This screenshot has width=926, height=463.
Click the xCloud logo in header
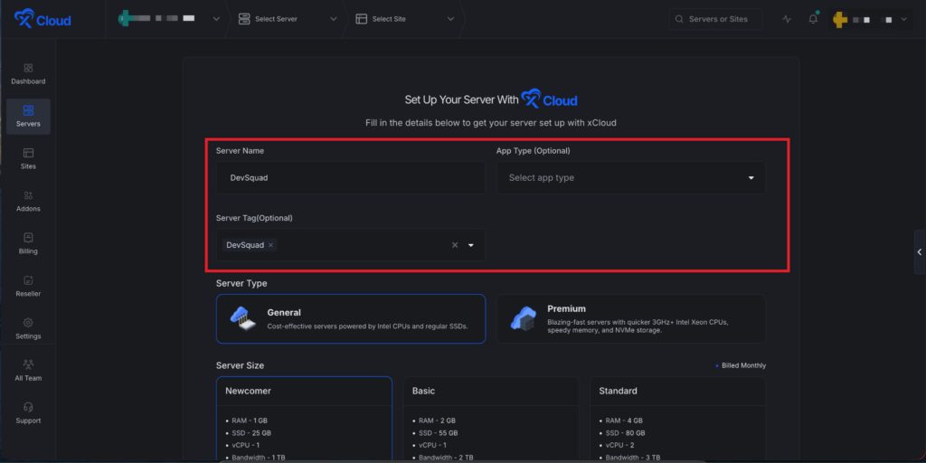(43, 19)
